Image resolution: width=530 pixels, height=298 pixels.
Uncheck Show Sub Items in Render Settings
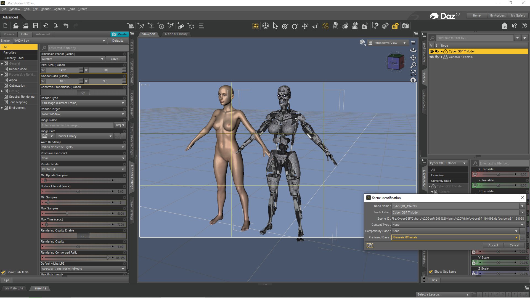pyautogui.click(x=3, y=272)
